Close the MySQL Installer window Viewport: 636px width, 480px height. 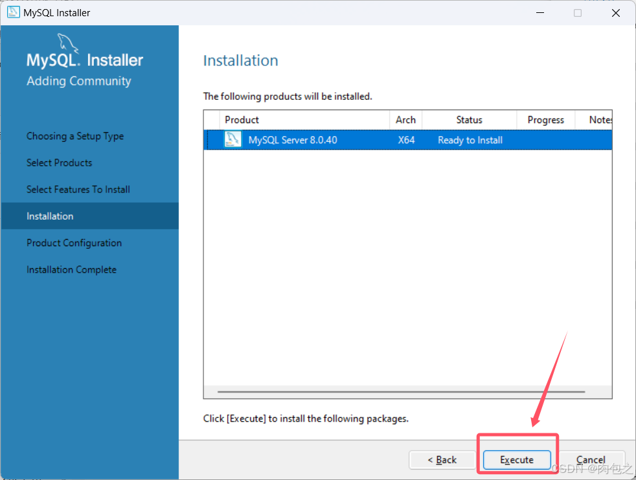(615, 12)
